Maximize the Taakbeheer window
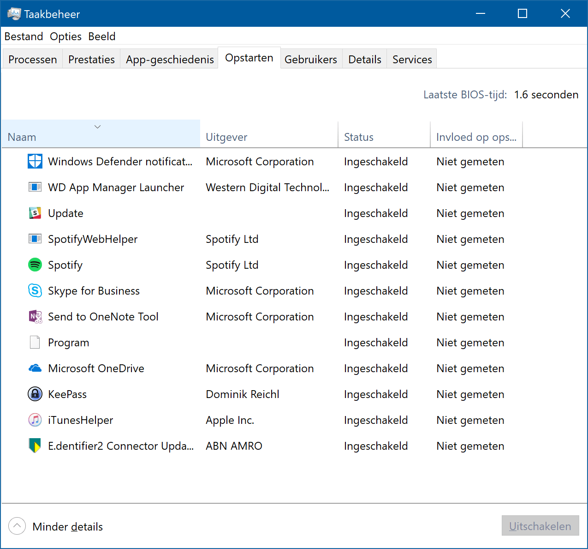 point(523,13)
